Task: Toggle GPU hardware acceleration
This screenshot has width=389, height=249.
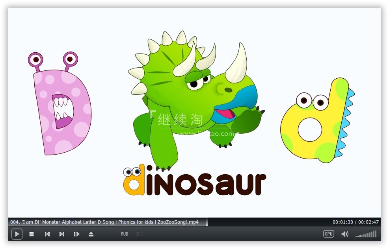Action: coord(329,234)
